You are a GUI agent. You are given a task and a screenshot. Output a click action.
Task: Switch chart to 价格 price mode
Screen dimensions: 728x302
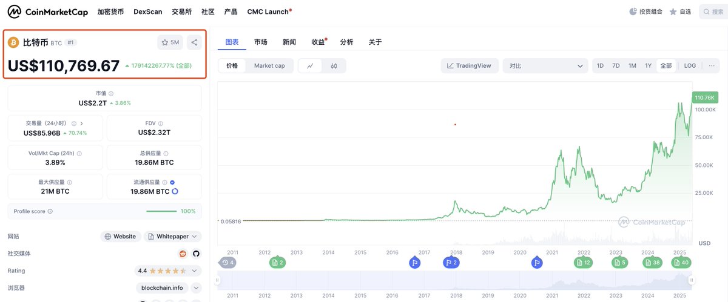click(x=232, y=66)
